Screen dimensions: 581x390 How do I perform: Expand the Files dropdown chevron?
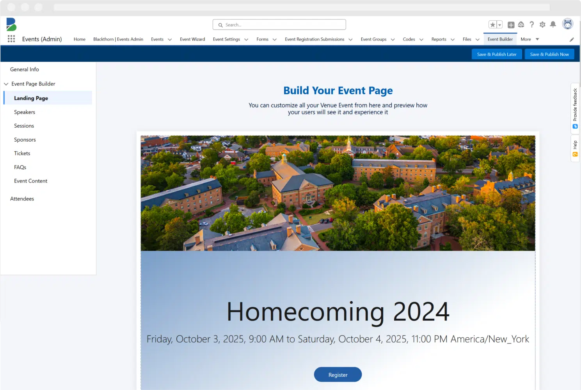click(x=478, y=39)
